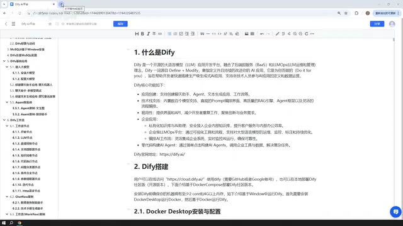This screenshot has width=403, height=226.
Task: Go back with the left chevron near title
Action: click(6, 24)
